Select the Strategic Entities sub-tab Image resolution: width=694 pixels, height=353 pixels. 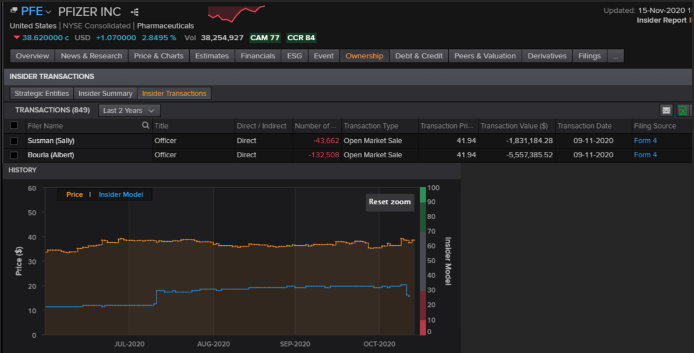[41, 93]
